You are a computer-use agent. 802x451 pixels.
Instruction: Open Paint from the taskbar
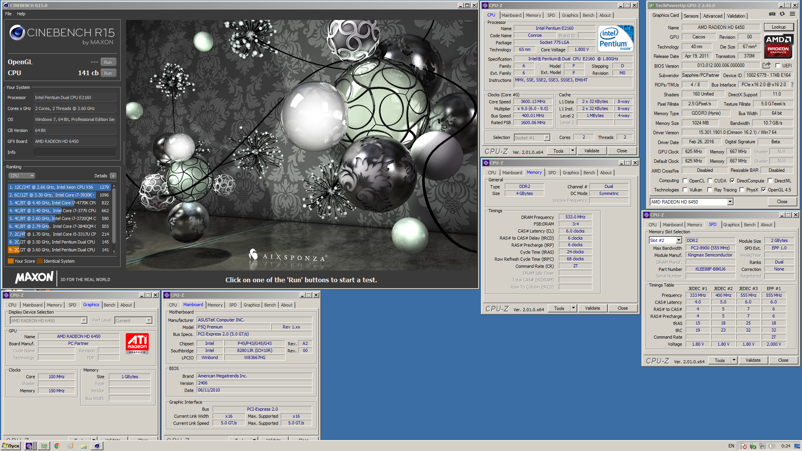[x=70, y=446]
